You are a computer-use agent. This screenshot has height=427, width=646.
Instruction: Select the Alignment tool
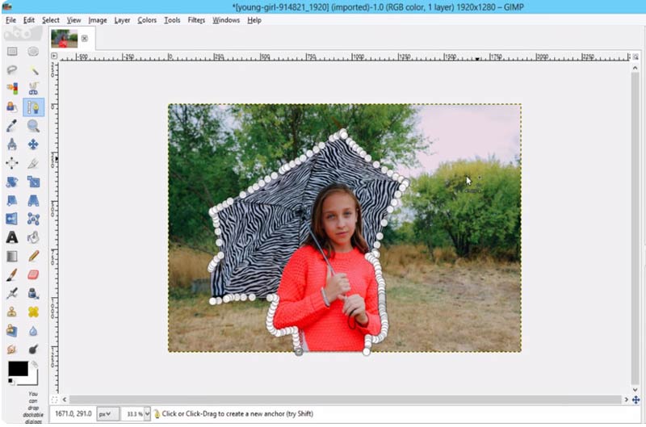[x=12, y=163]
